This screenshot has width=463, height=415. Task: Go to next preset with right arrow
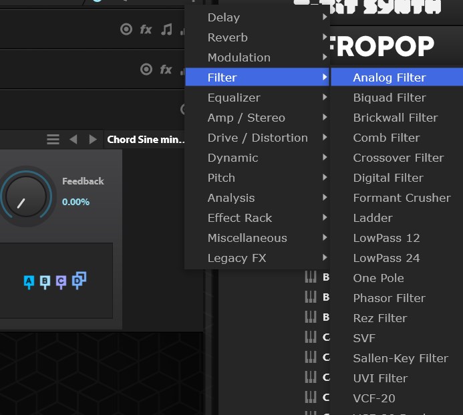pos(93,139)
